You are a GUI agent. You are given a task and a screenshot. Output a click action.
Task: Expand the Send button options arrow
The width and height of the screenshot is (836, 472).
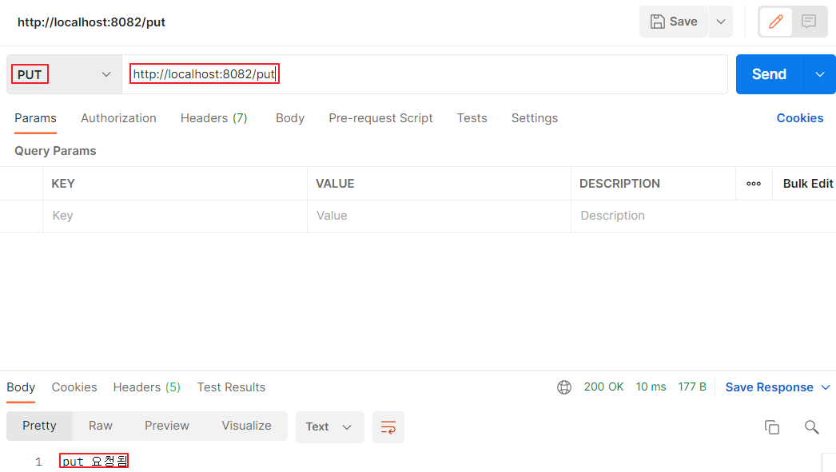[x=820, y=74]
